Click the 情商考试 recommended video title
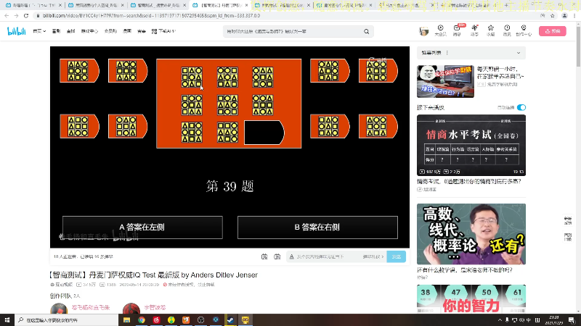 coord(468,182)
